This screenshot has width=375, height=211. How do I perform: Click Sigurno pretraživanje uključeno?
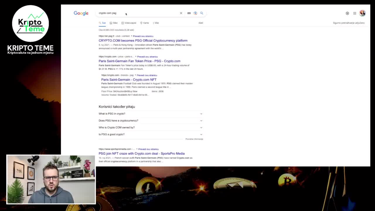tap(349, 23)
